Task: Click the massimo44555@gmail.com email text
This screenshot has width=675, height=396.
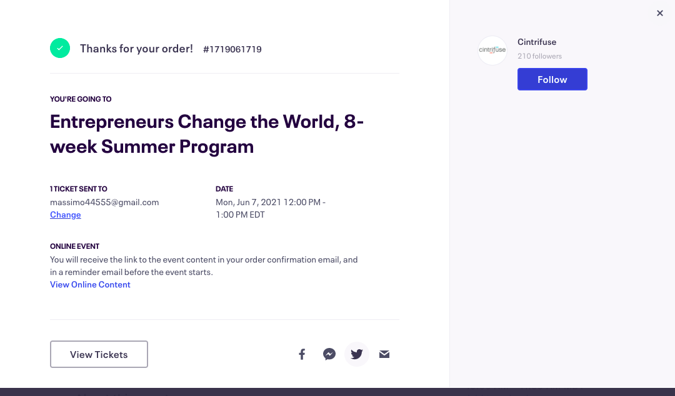Action: (x=104, y=202)
